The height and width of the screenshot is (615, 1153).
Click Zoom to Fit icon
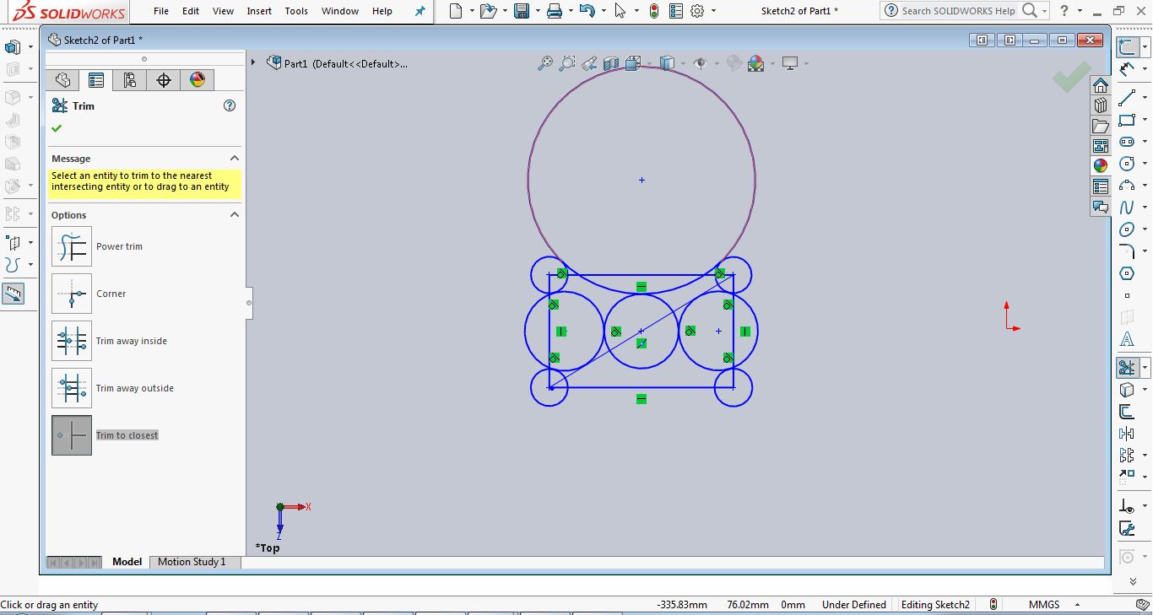coord(545,63)
